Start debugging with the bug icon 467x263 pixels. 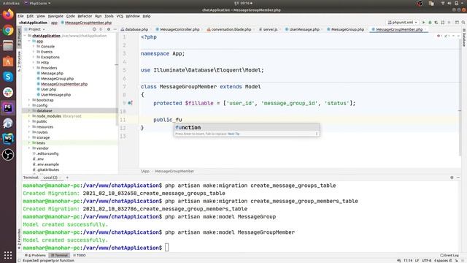(430, 23)
